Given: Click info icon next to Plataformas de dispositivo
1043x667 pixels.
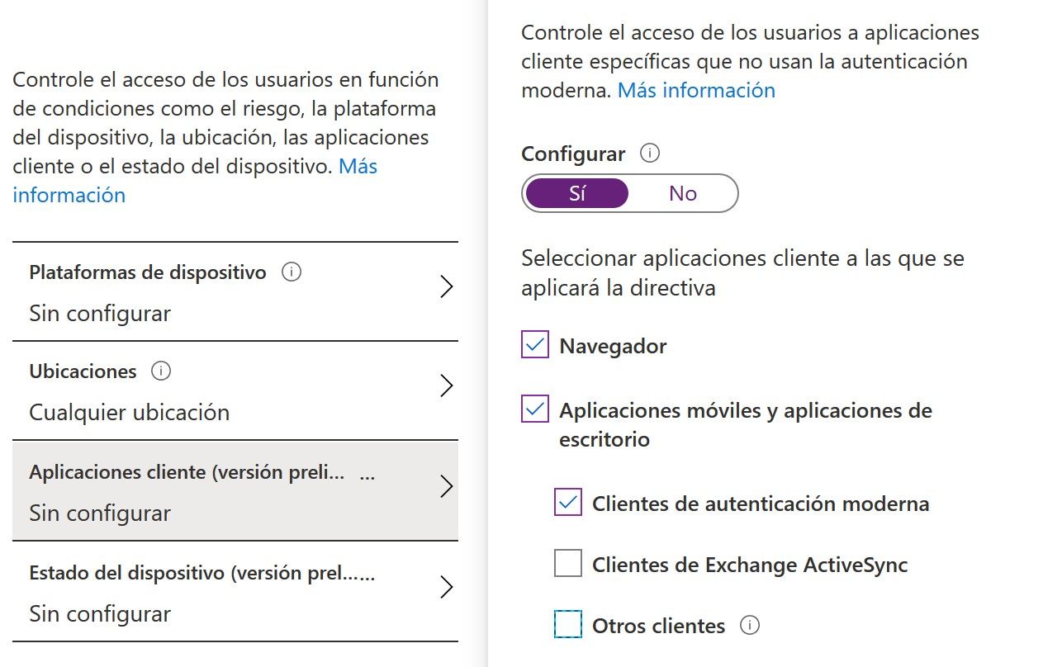Looking at the screenshot, I should tap(291, 272).
